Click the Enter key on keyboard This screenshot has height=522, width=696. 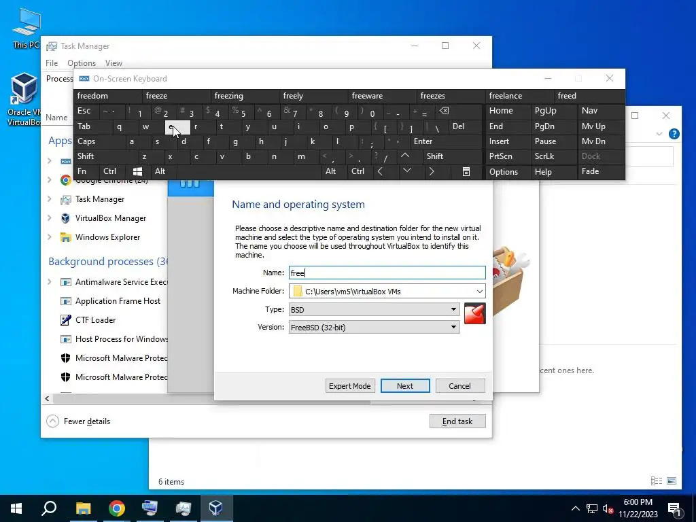(446, 141)
